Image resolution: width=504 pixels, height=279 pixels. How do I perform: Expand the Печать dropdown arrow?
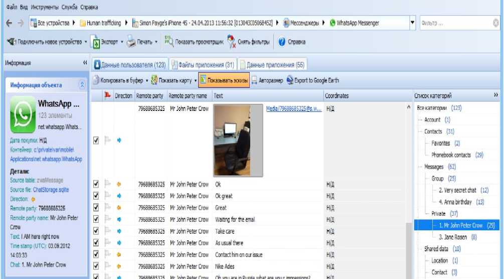(x=156, y=42)
